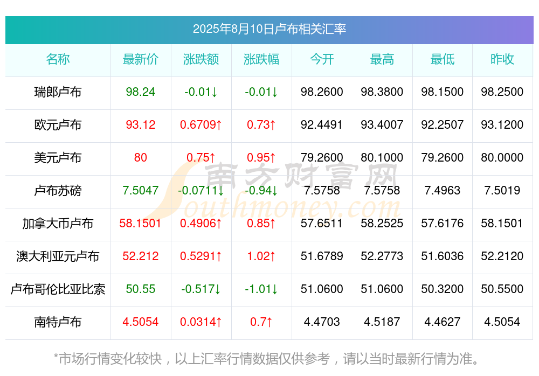Image resolution: width=539 pixels, height=376 pixels.
Task: Select opening value 98.2600
Action: point(322,92)
